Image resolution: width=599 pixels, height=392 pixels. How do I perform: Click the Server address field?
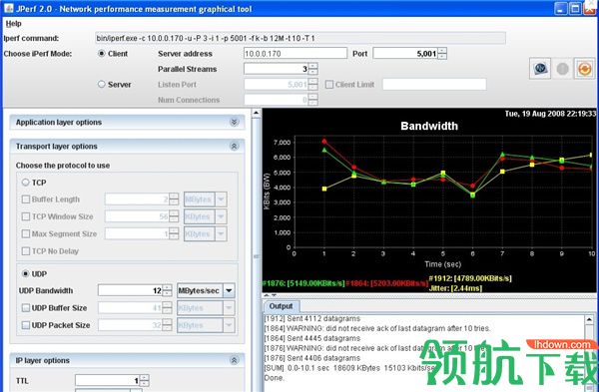click(x=296, y=54)
